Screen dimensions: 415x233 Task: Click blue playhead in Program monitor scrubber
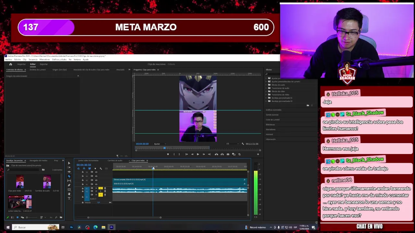pyautogui.click(x=164, y=148)
